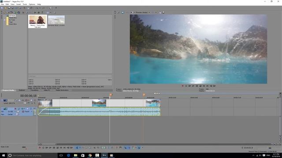Click Play in the timeline transport bar
282x158 pixels.
[x=50, y=147]
